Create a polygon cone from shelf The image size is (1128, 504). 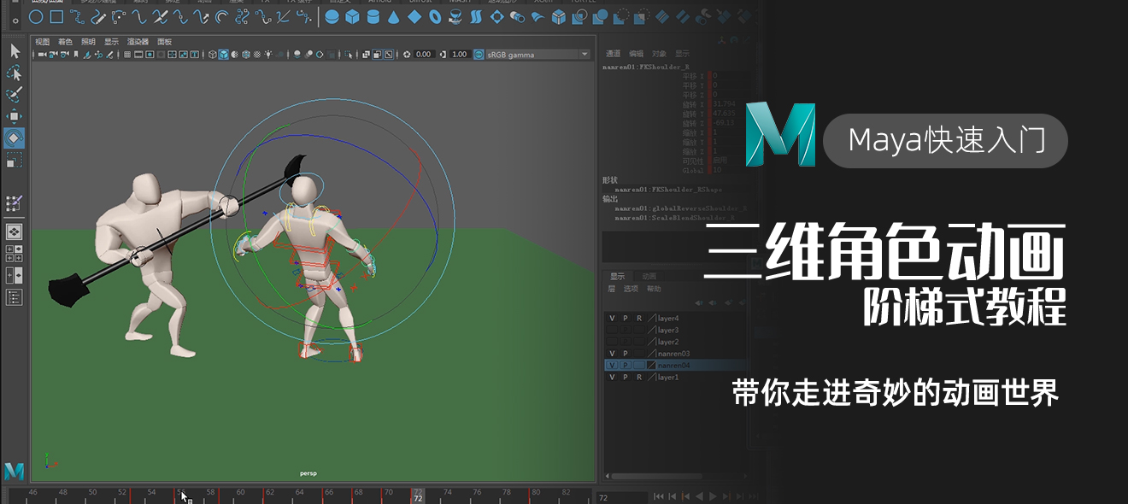pyautogui.click(x=394, y=16)
